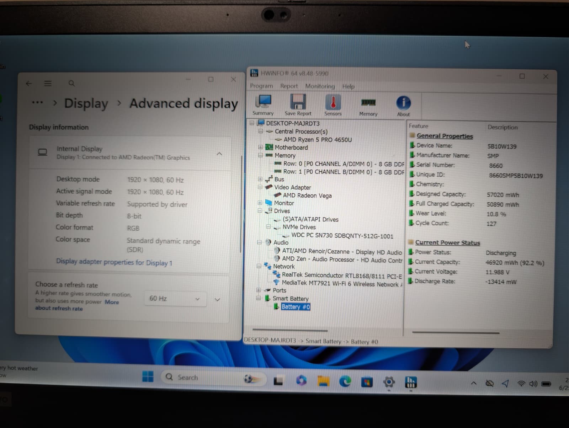Open Settings hamburger navigation menu
This screenshot has height=428, width=569.
48,83
